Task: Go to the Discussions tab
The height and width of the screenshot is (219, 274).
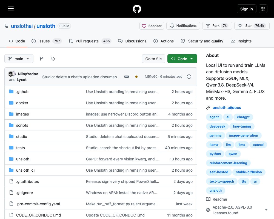Action: 132,41
